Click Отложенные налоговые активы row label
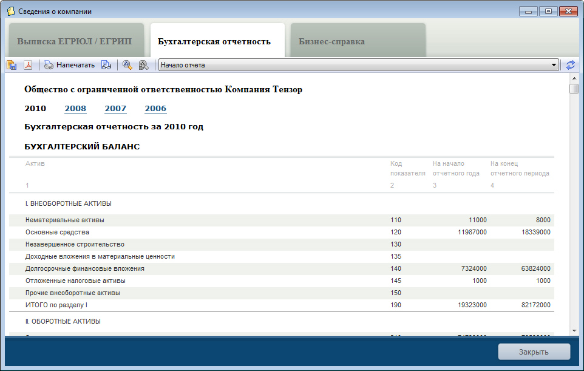The image size is (584, 371). (75, 281)
